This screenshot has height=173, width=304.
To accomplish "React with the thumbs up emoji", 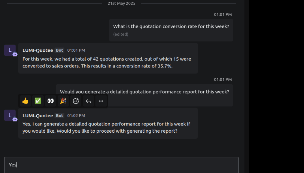I will [x=25, y=101].
